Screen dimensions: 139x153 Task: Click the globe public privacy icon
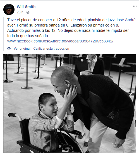pyautogui.click(x=28, y=12)
